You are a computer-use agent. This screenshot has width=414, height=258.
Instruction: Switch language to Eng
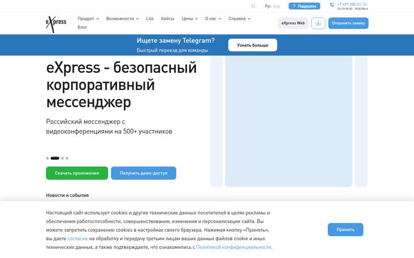(x=276, y=6)
